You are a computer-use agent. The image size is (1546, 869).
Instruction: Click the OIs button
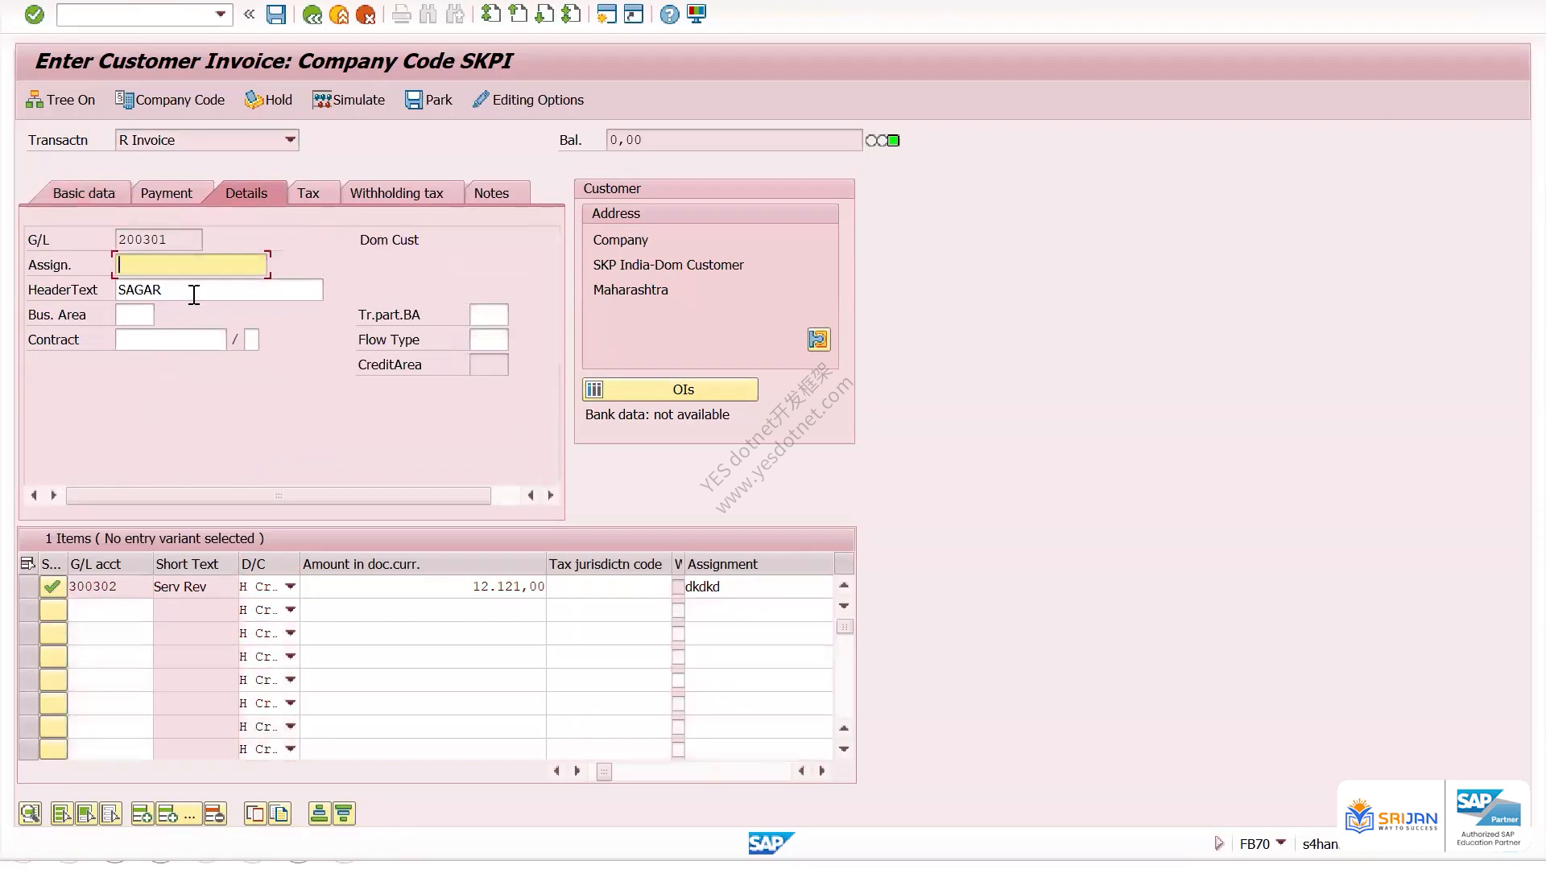click(670, 389)
